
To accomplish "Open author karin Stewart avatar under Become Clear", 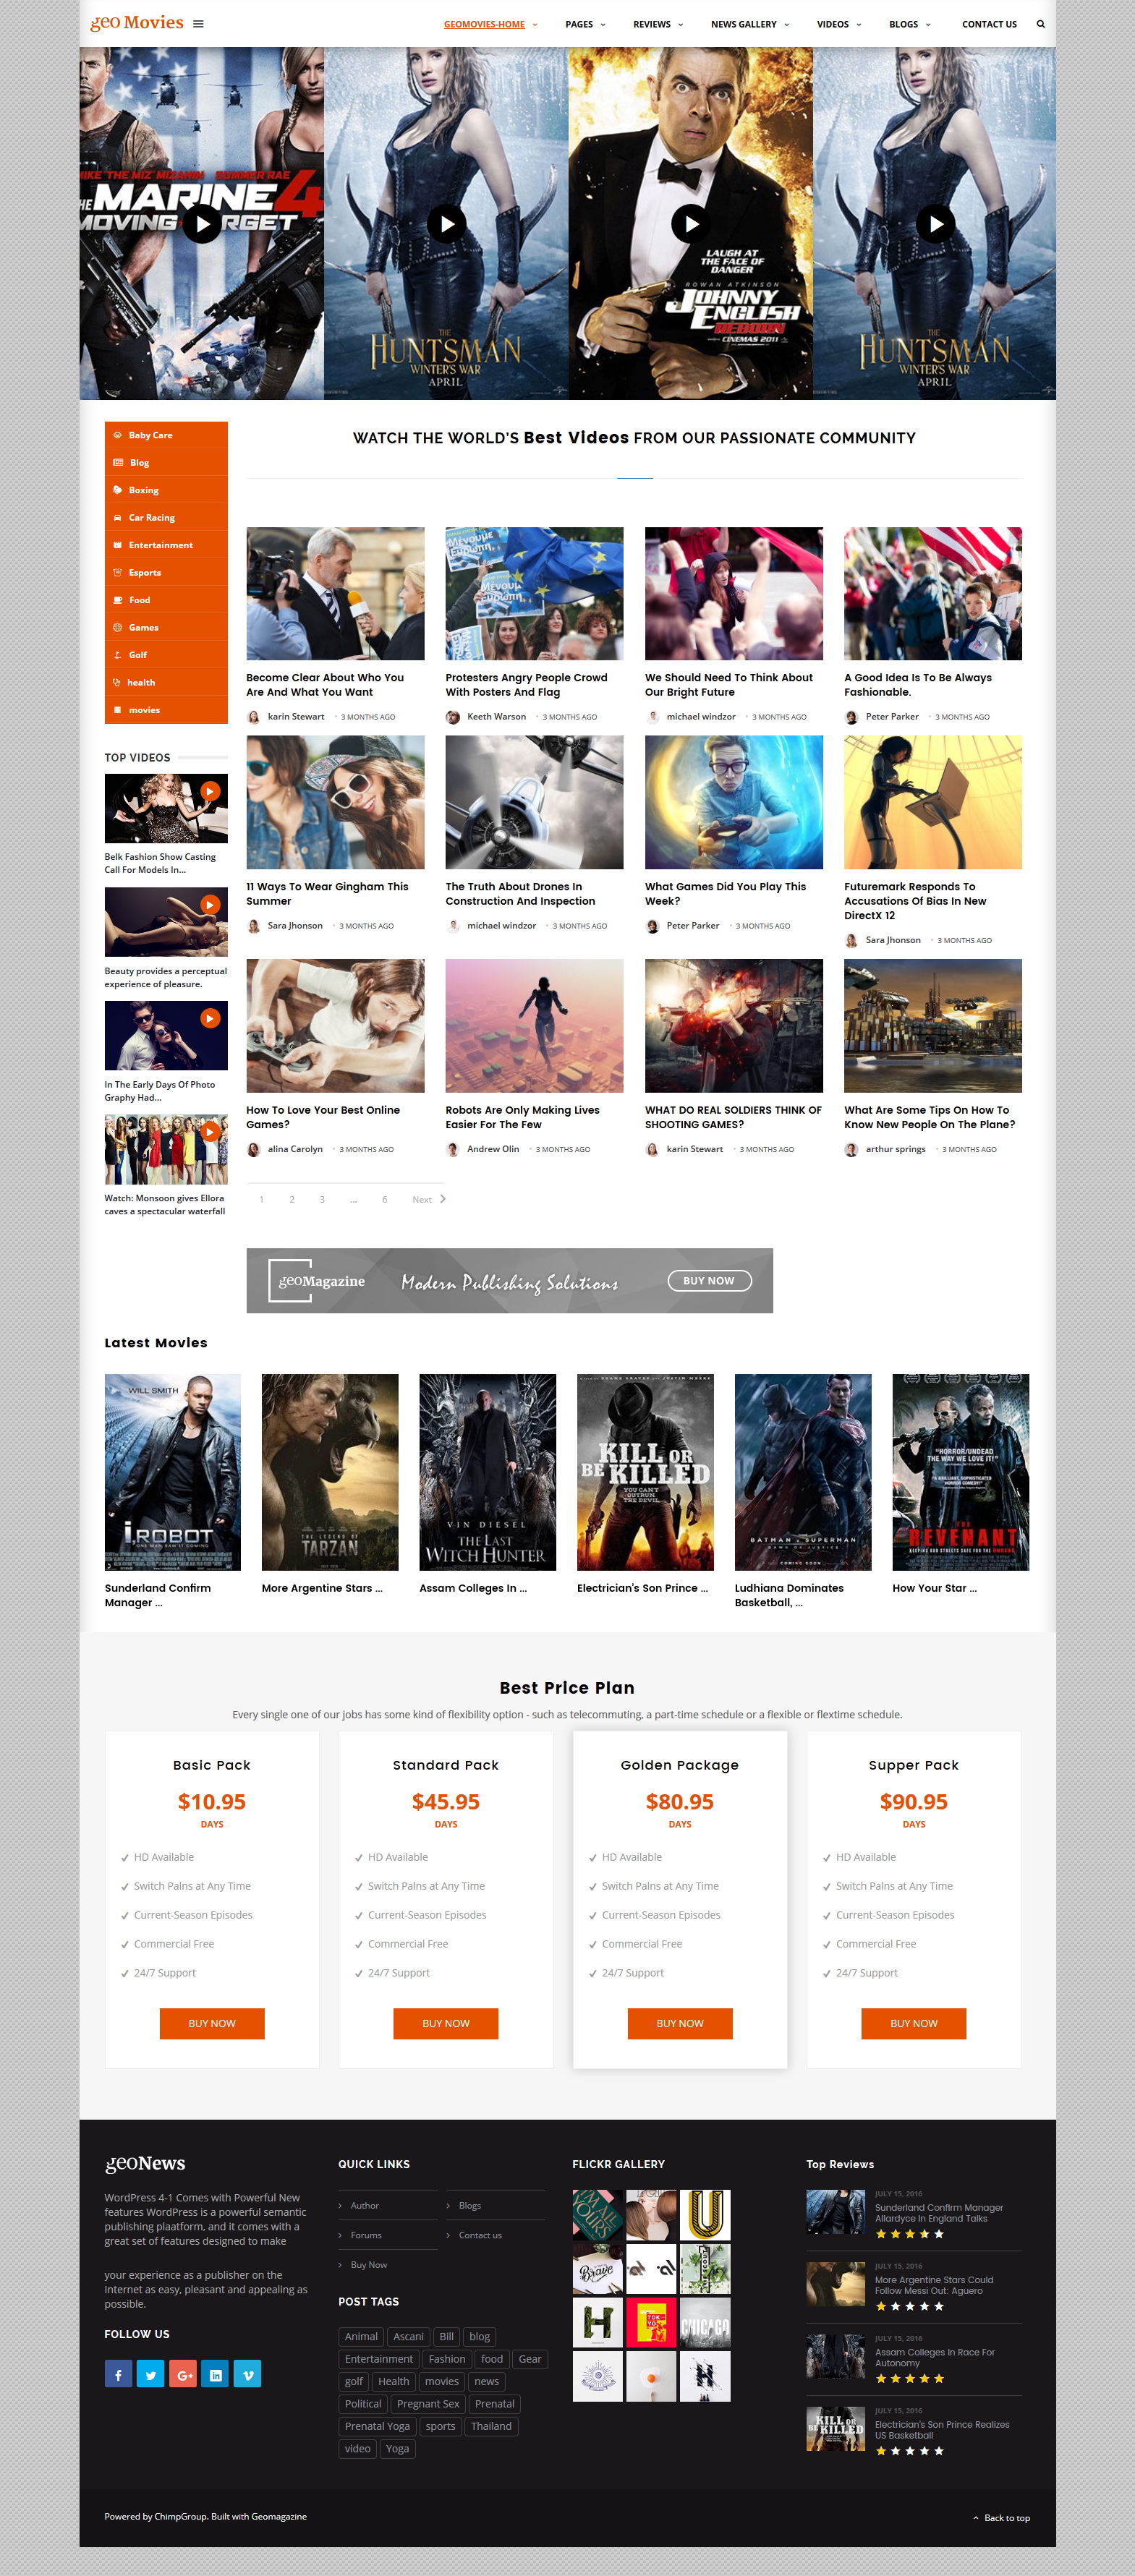I will coord(253,717).
